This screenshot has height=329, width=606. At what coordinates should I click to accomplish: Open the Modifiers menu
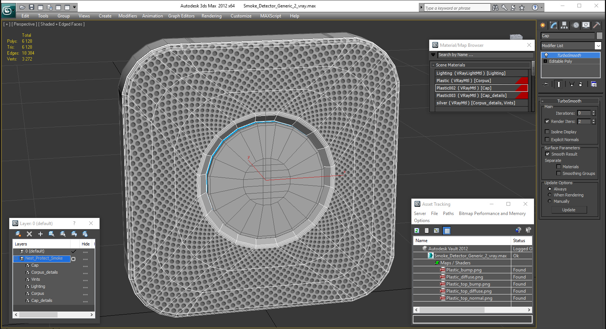[128, 16]
